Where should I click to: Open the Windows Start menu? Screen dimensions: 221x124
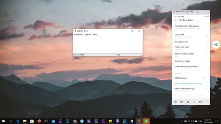pos(3,121)
